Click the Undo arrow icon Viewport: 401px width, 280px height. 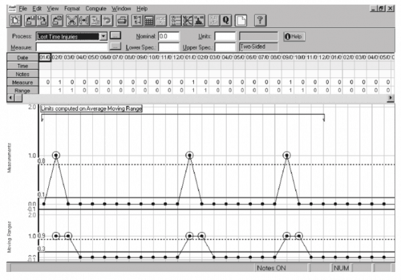106,21
